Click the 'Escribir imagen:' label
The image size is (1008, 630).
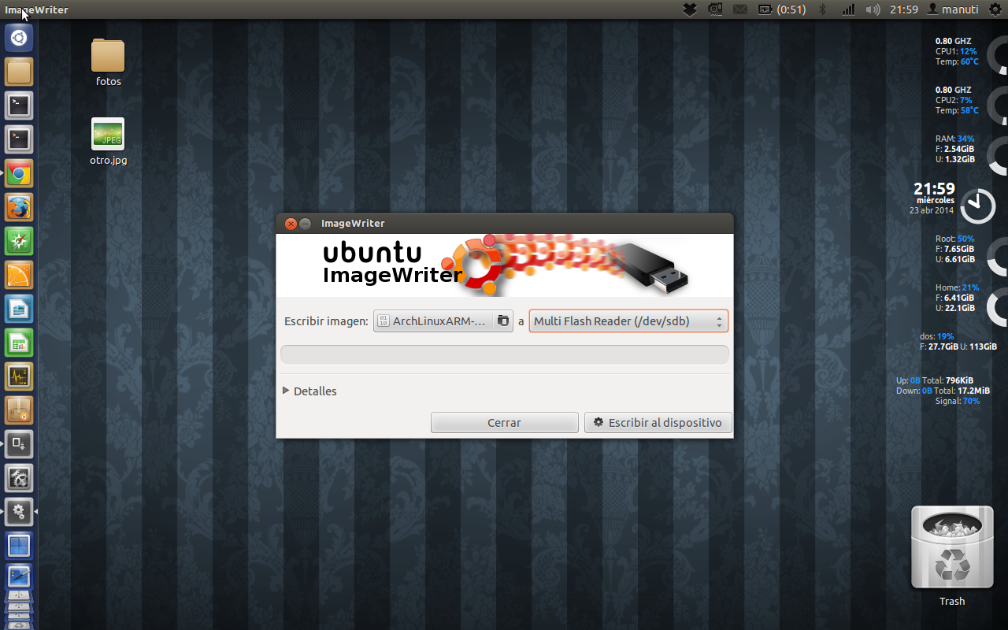tap(326, 321)
